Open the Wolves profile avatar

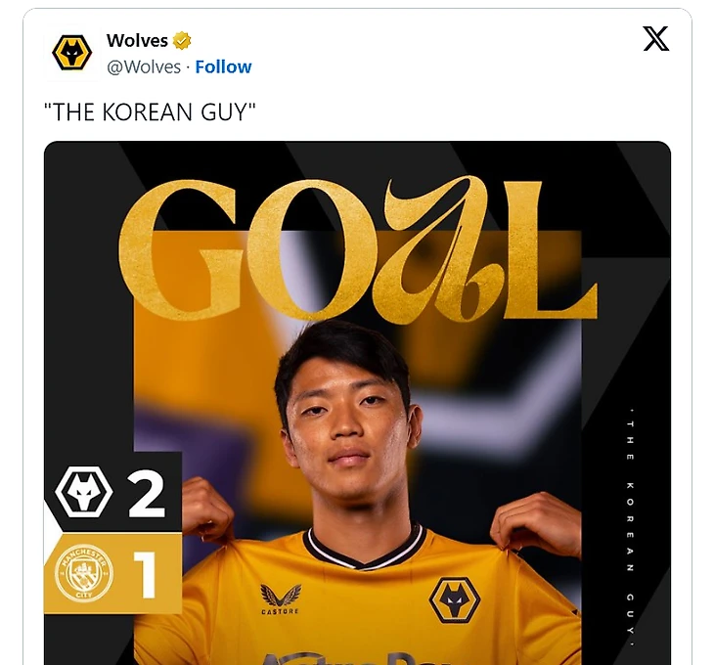72,53
